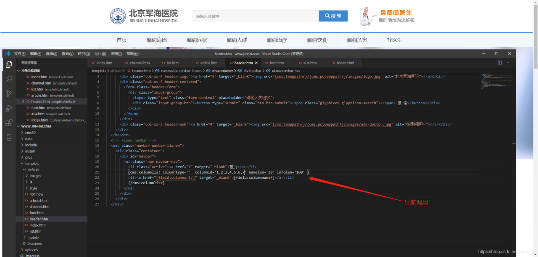Click line number 21 in the editor gutter
This screenshot has width=538, height=257.
pos(97,172)
